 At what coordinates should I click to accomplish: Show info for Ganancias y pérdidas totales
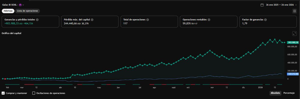coord(37,19)
